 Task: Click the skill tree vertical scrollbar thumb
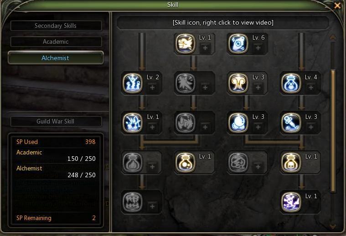point(333,131)
